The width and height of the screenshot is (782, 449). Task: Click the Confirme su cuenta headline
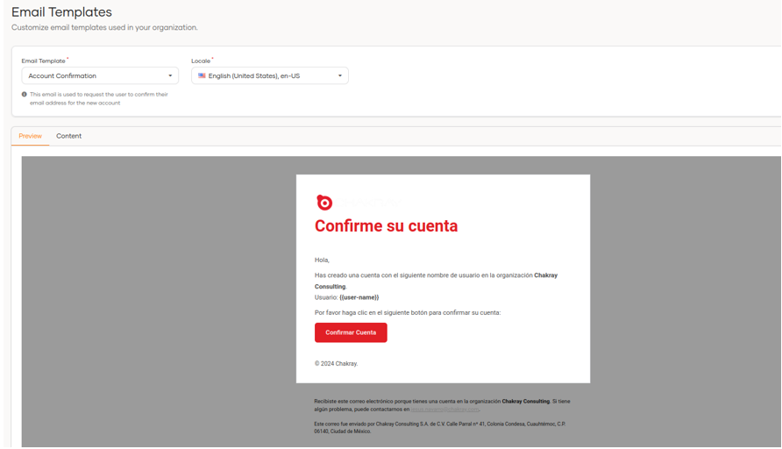click(x=386, y=226)
